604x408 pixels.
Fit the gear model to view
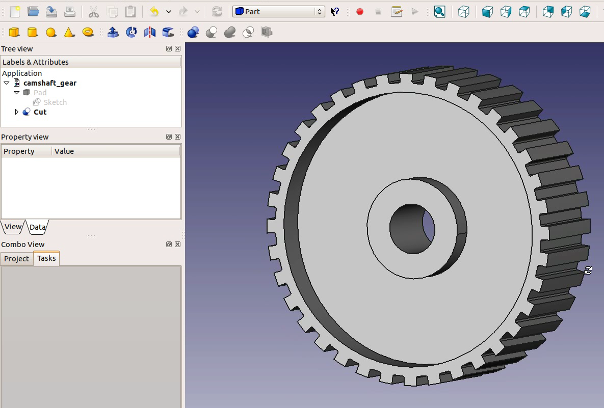[x=439, y=11]
